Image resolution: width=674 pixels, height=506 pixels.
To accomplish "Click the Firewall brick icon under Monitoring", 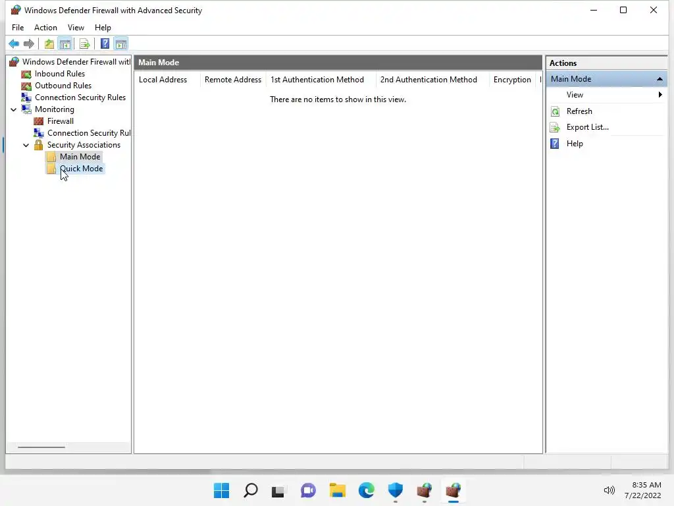I will click(39, 121).
